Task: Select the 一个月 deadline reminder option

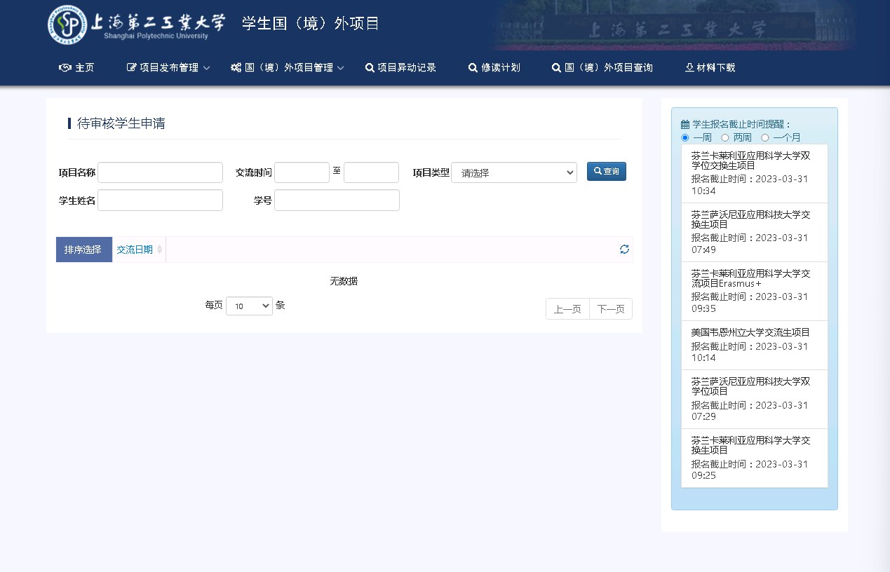Action: pyautogui.click(x=765, y=138)
